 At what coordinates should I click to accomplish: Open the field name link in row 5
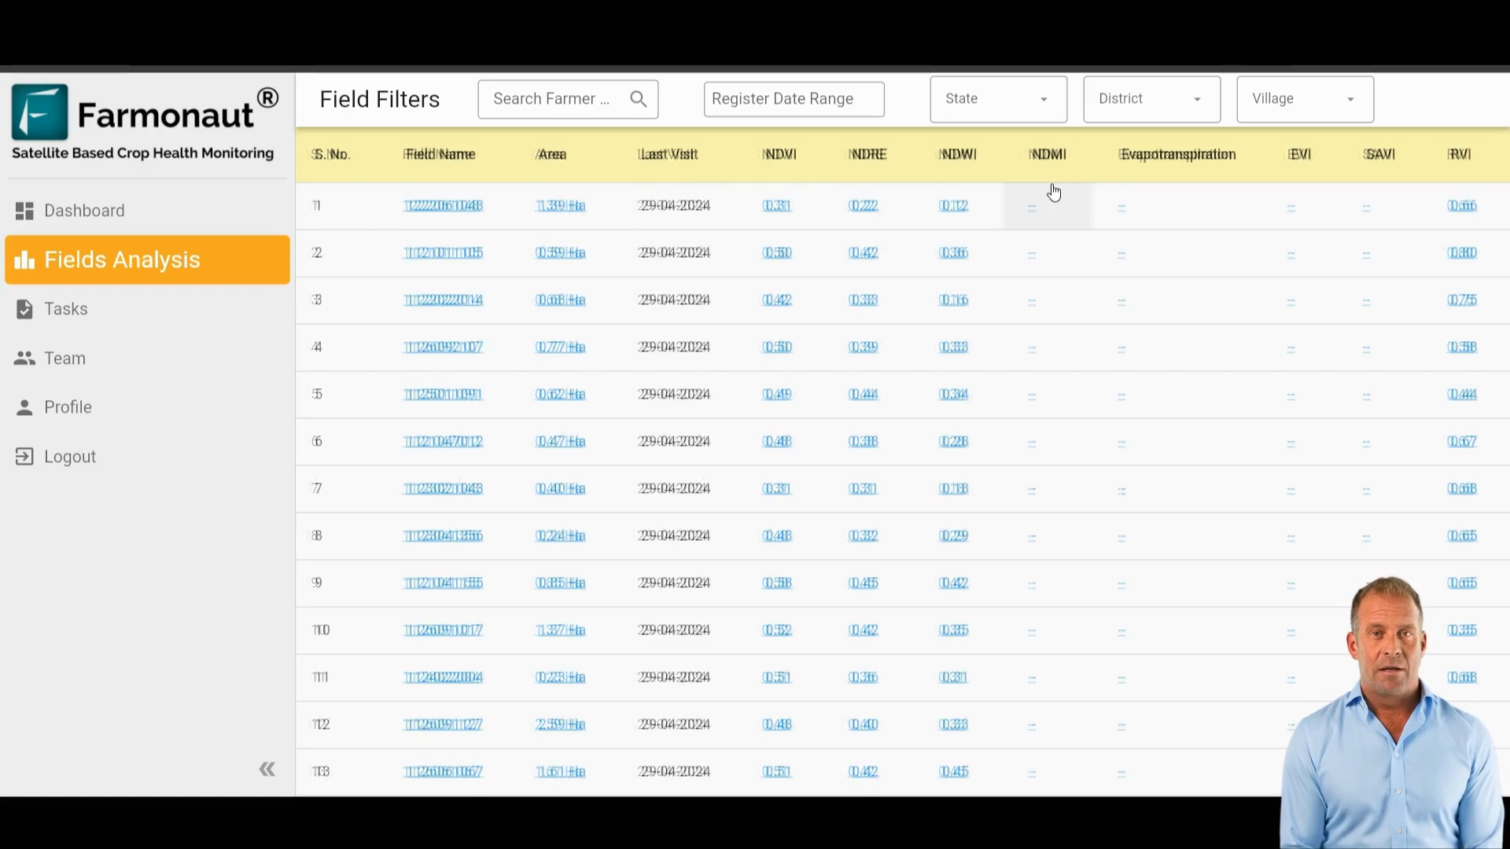(x=442, y=395)
